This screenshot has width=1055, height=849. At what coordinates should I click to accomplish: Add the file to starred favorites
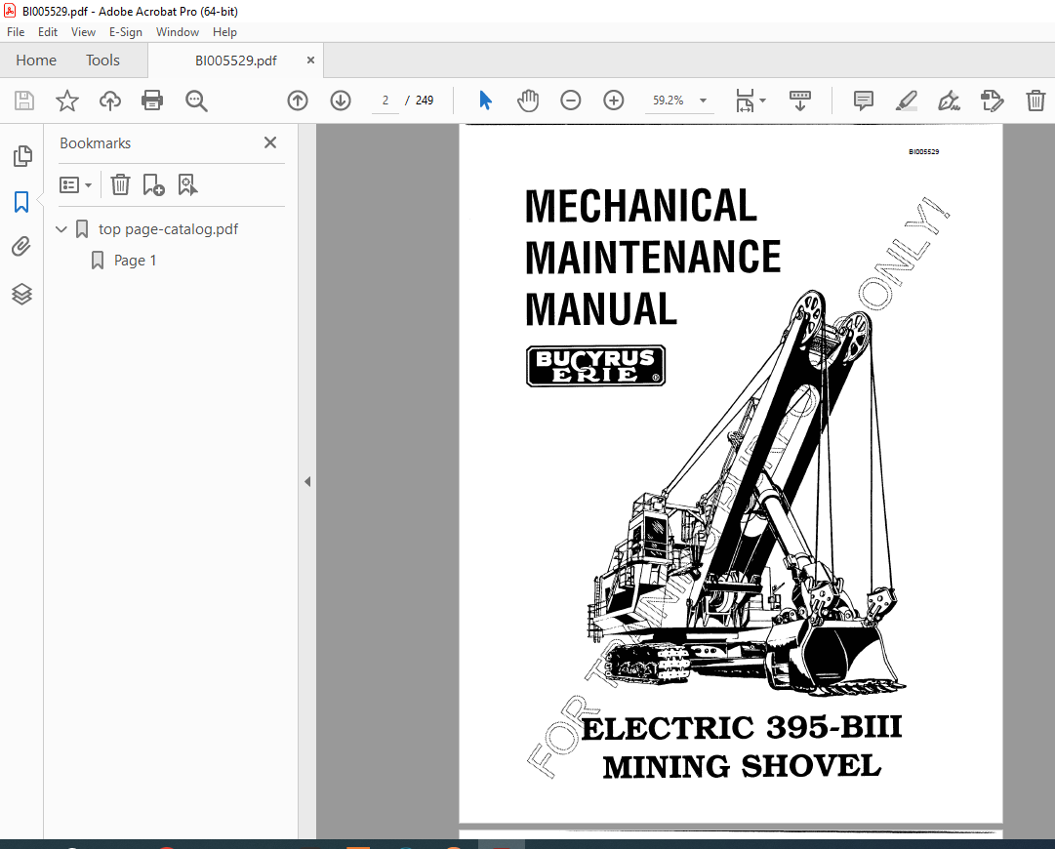tap(66, 101)
